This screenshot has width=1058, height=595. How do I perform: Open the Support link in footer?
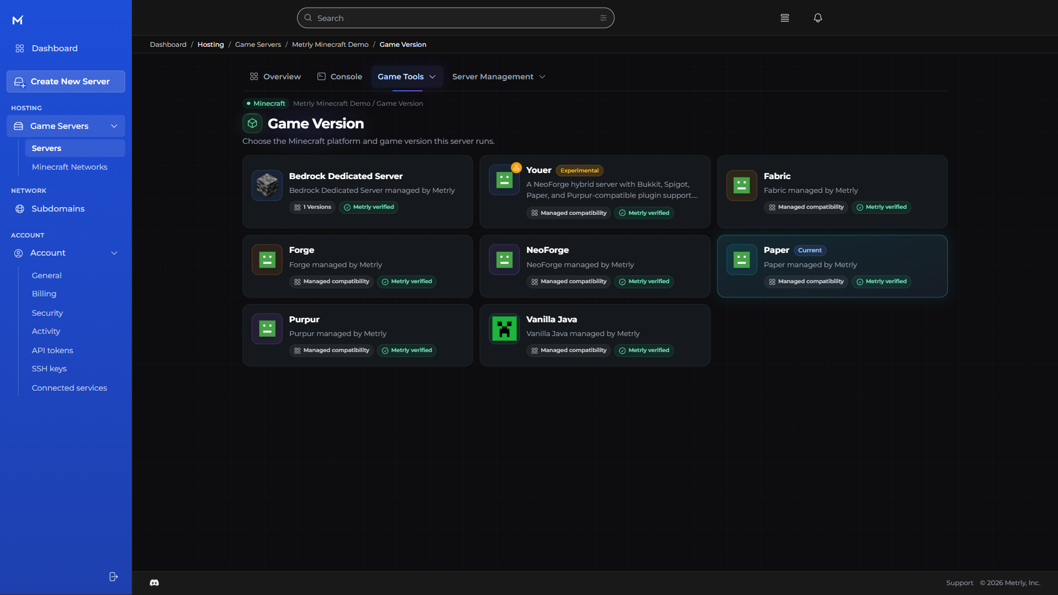tap(959, 583)
